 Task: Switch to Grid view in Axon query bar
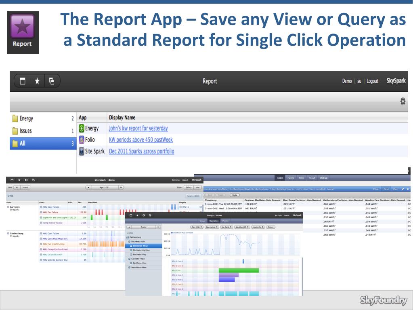point(386,189)
